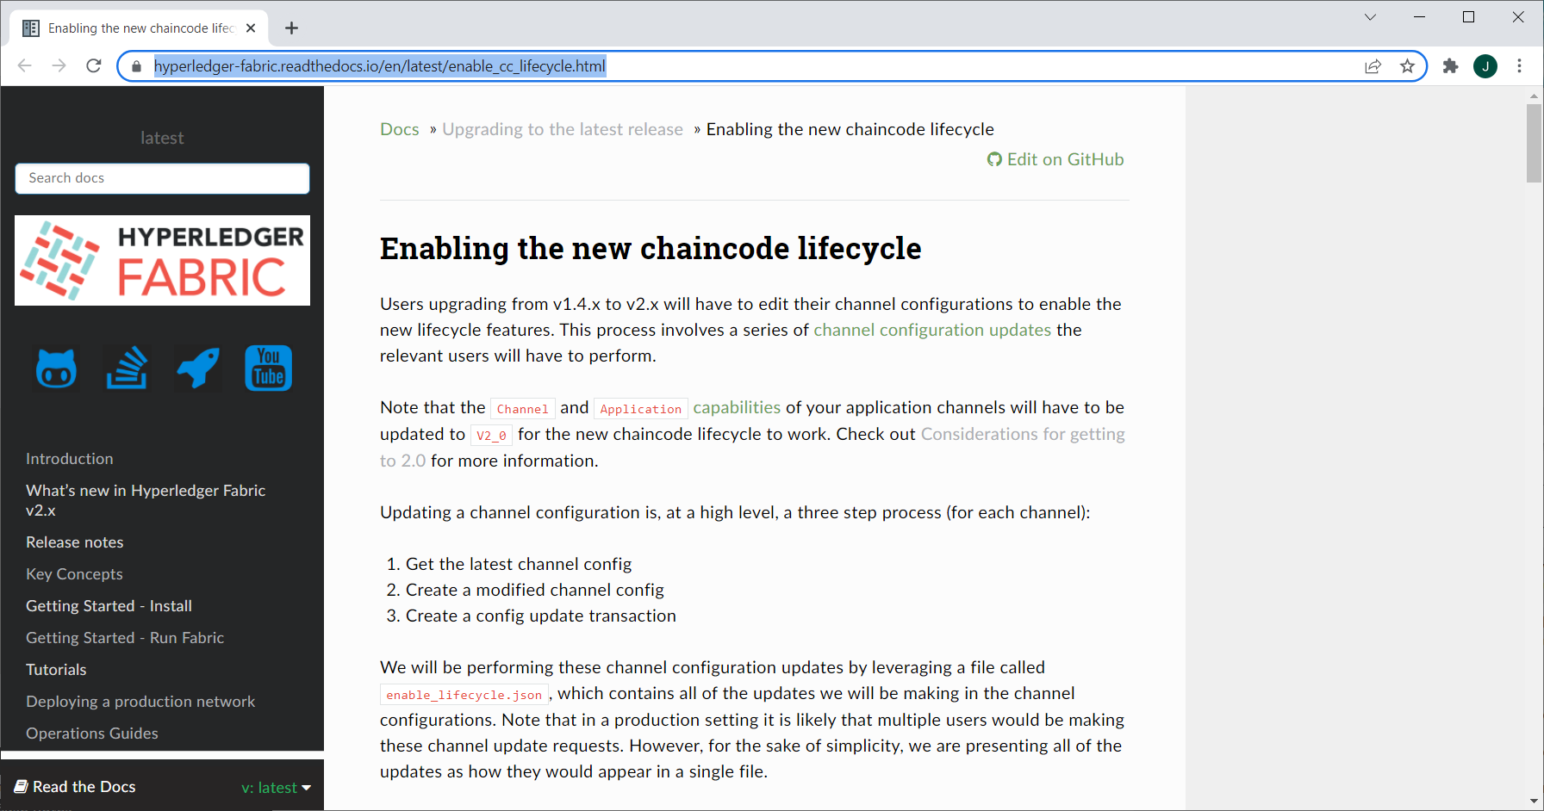This screenshot has height=811, width=1544.
Task: Click Edit on GitHub link
Action: [1055, 159]
